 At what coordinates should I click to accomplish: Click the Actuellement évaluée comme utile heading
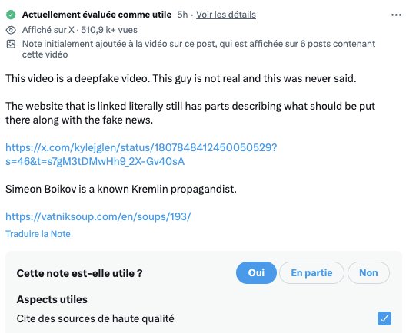[97, 15]
